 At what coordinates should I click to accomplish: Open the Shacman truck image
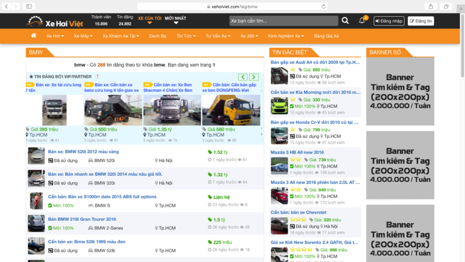pyautogui.click(x=172, y=110)
